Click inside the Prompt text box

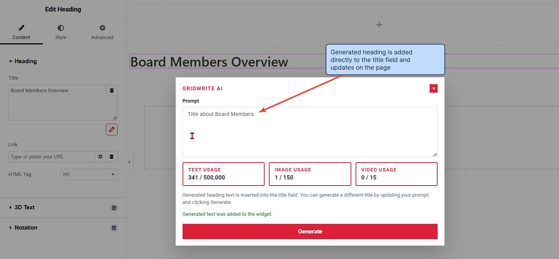click(x=310, y=132)
